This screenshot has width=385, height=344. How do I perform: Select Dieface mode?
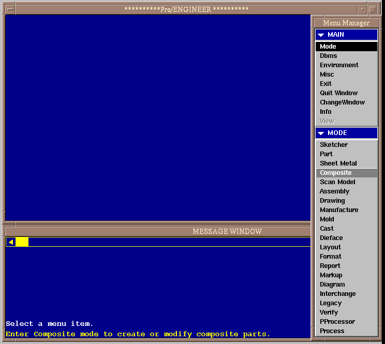(x=347, y=238)
